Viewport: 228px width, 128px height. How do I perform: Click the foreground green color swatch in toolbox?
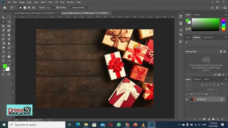click(x=5, y=66)
